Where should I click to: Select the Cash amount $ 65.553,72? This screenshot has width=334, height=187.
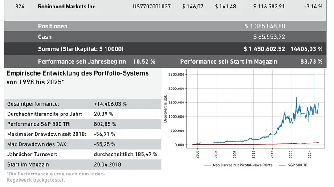269,37
